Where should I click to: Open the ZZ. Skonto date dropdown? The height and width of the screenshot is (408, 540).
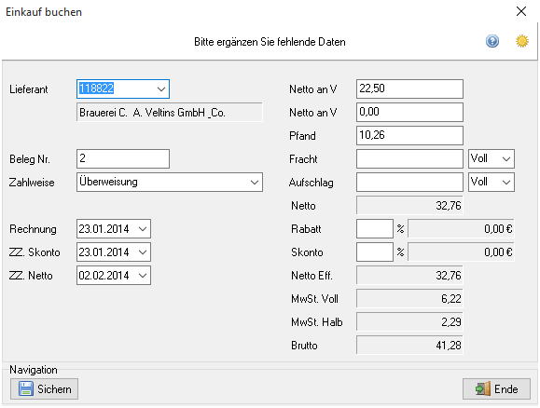coord(143,252)
